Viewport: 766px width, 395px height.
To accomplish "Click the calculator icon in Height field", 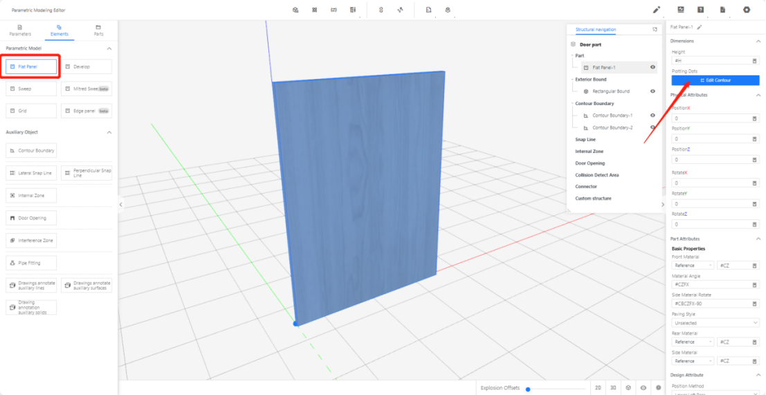I will pyautogui.click(x=754, y=61).
